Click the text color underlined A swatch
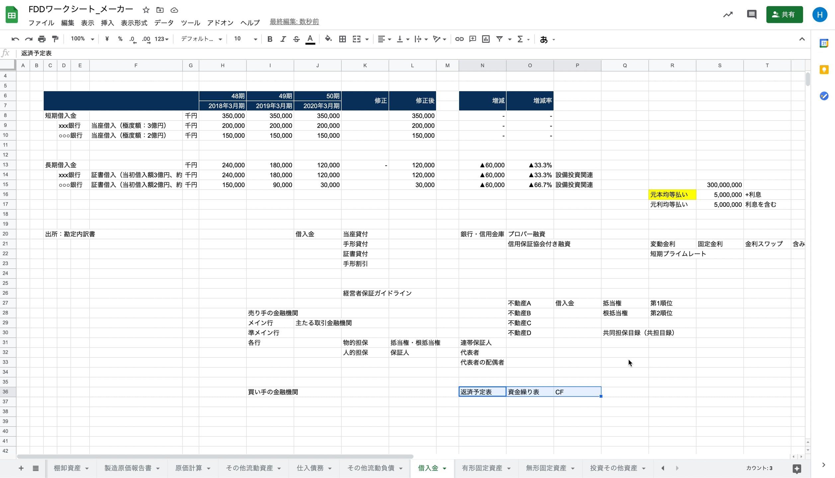This screenshot has height=478, width=835. [x=310, y=39]
